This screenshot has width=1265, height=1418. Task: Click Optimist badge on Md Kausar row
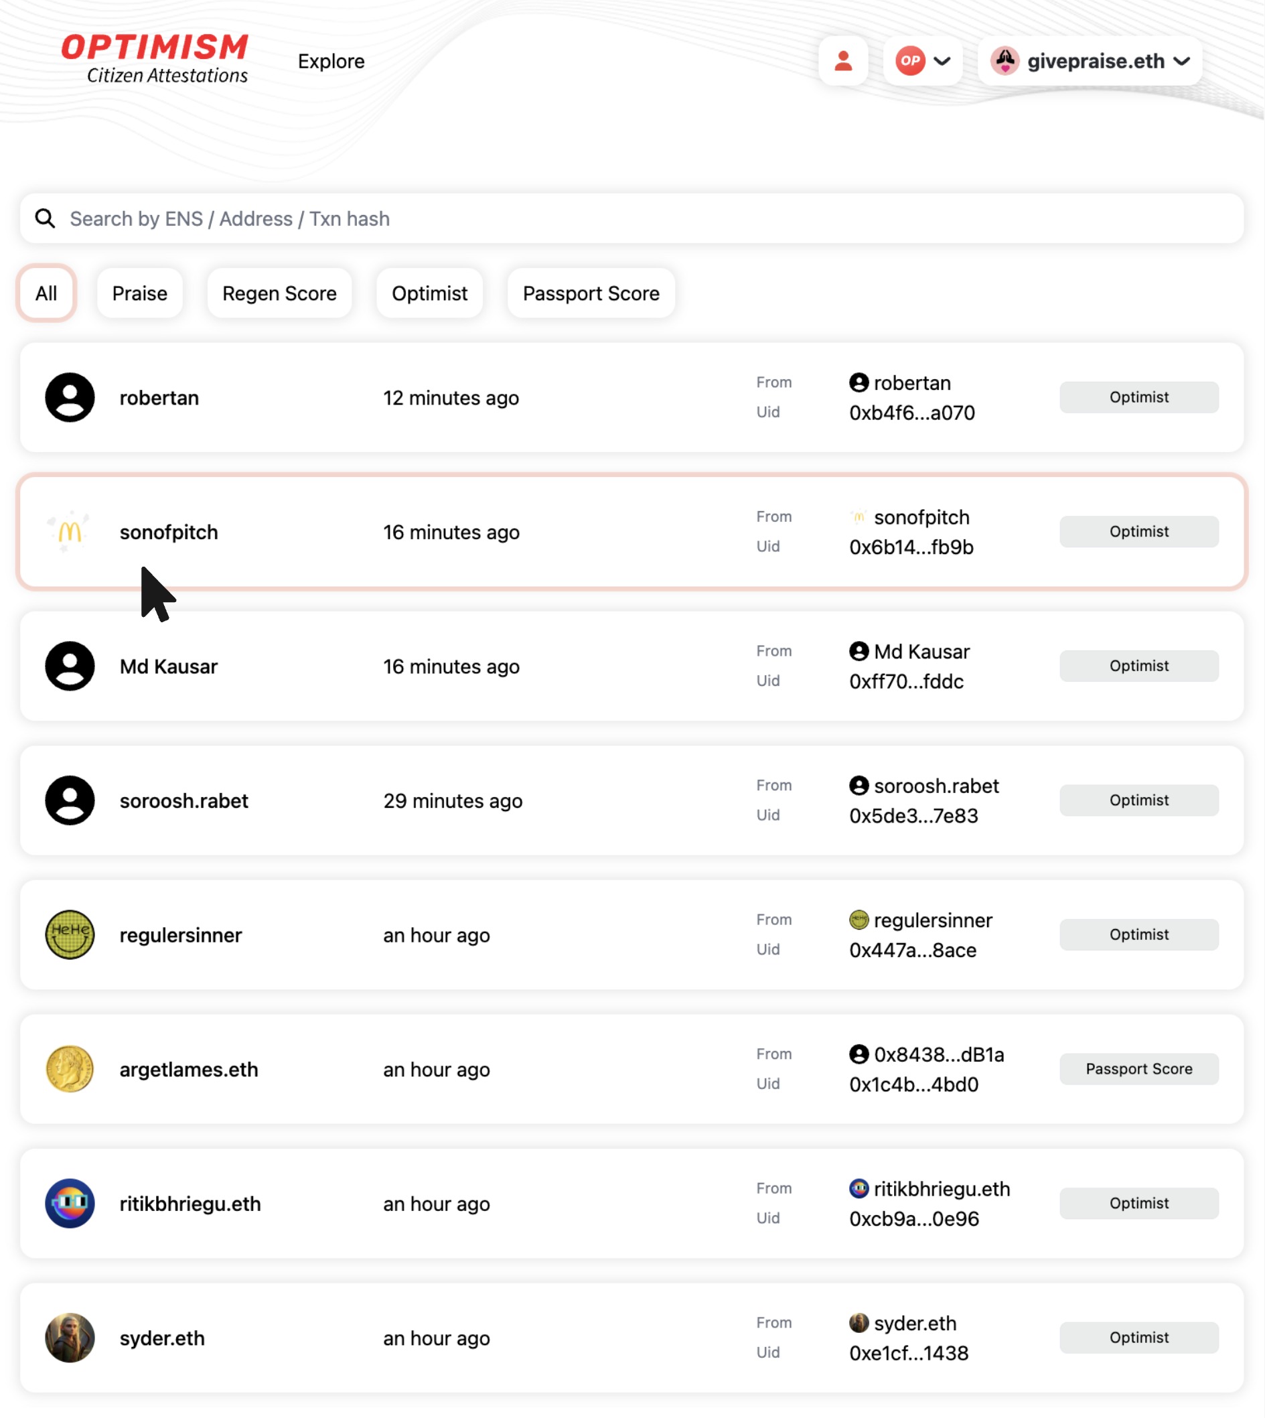pos(1138,666)
